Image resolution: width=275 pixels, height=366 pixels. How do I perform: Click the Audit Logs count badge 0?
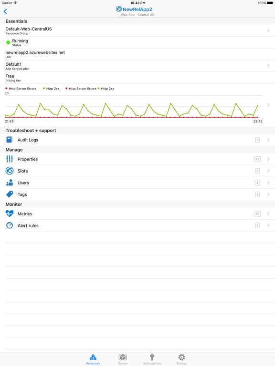tap(257, 140)
